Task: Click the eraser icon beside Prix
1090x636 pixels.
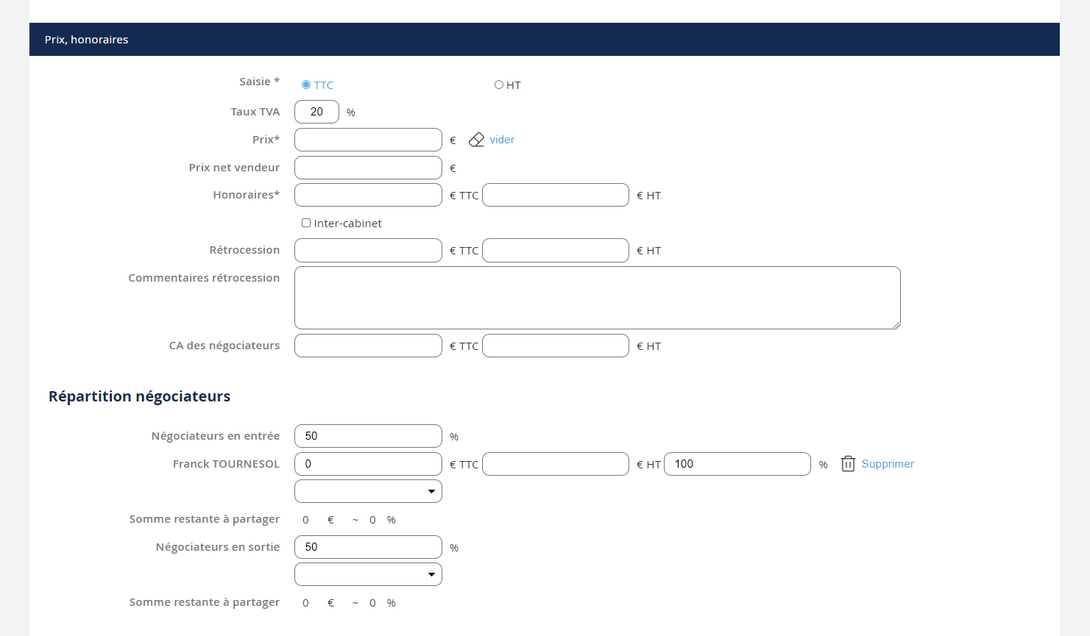Action: (476, 140)
